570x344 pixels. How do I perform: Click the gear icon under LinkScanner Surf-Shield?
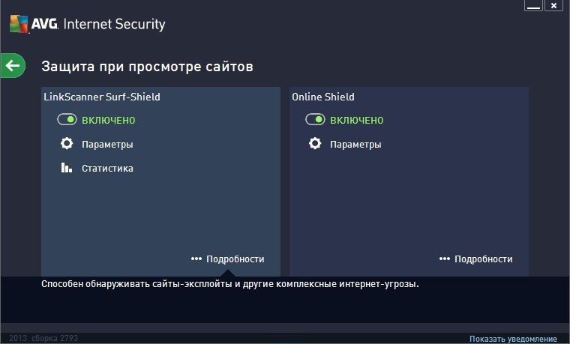(x=67, y=144)
